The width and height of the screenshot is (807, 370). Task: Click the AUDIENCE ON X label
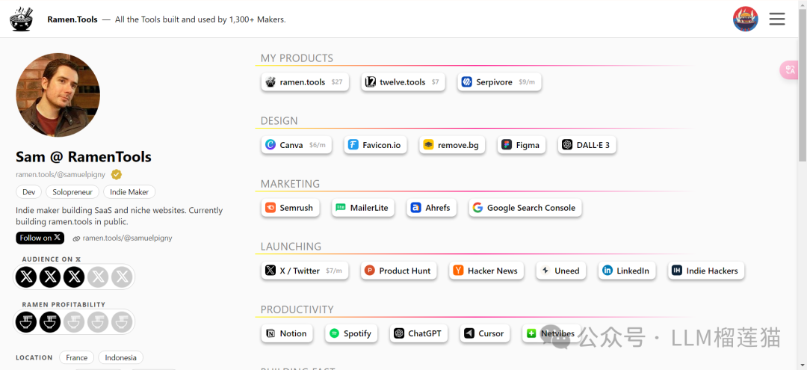click(52, 259)
